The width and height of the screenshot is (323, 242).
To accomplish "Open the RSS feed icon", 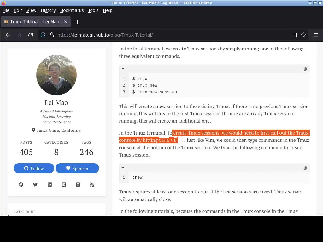I will pyautogui.click(x=92, y=185).
